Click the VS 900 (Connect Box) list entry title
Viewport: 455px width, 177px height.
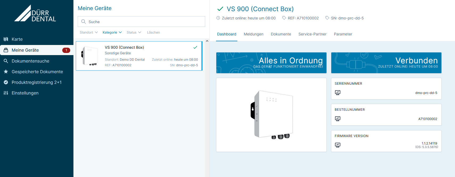[124, 47]
